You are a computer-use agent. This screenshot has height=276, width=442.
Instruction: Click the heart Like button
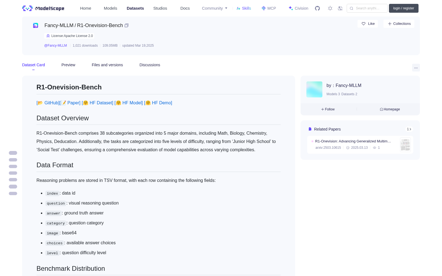pos(368,24)
